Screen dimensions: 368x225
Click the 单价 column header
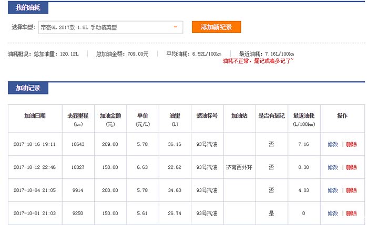click(142, 119)
